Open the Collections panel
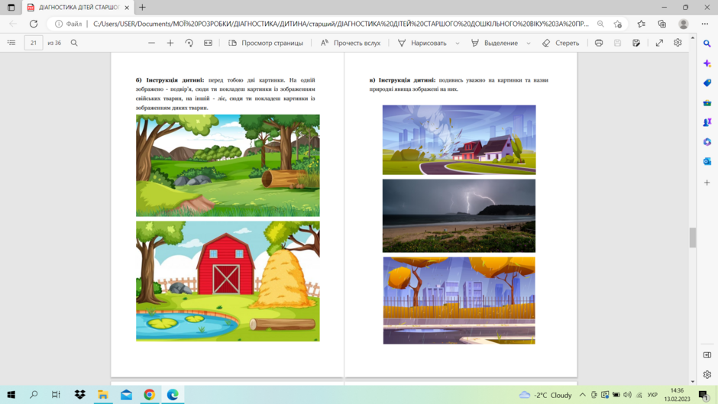 pyautogui.click(x=662, y=24)
